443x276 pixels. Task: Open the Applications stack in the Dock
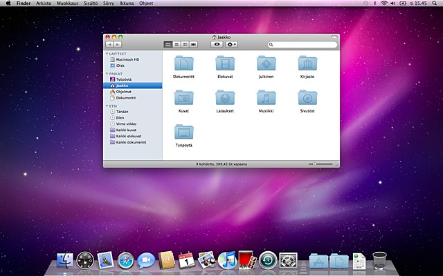[318, 261]
